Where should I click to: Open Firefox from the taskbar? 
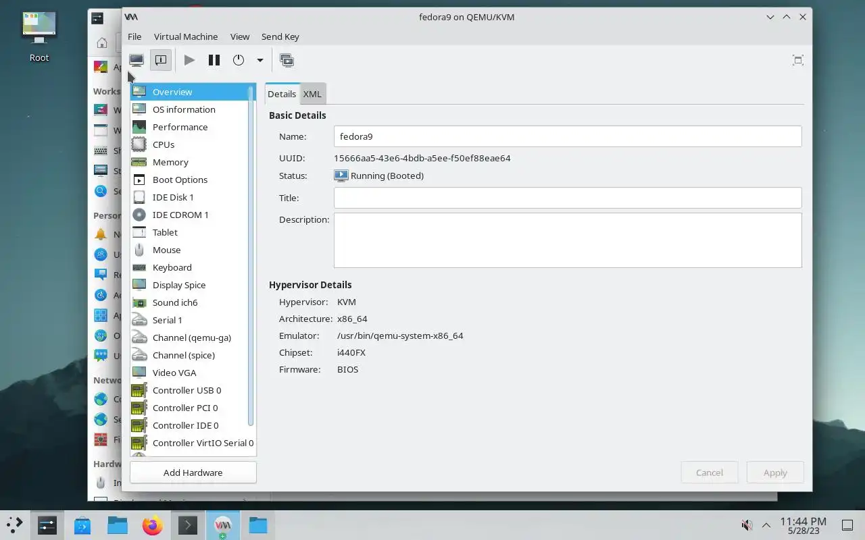153,524
